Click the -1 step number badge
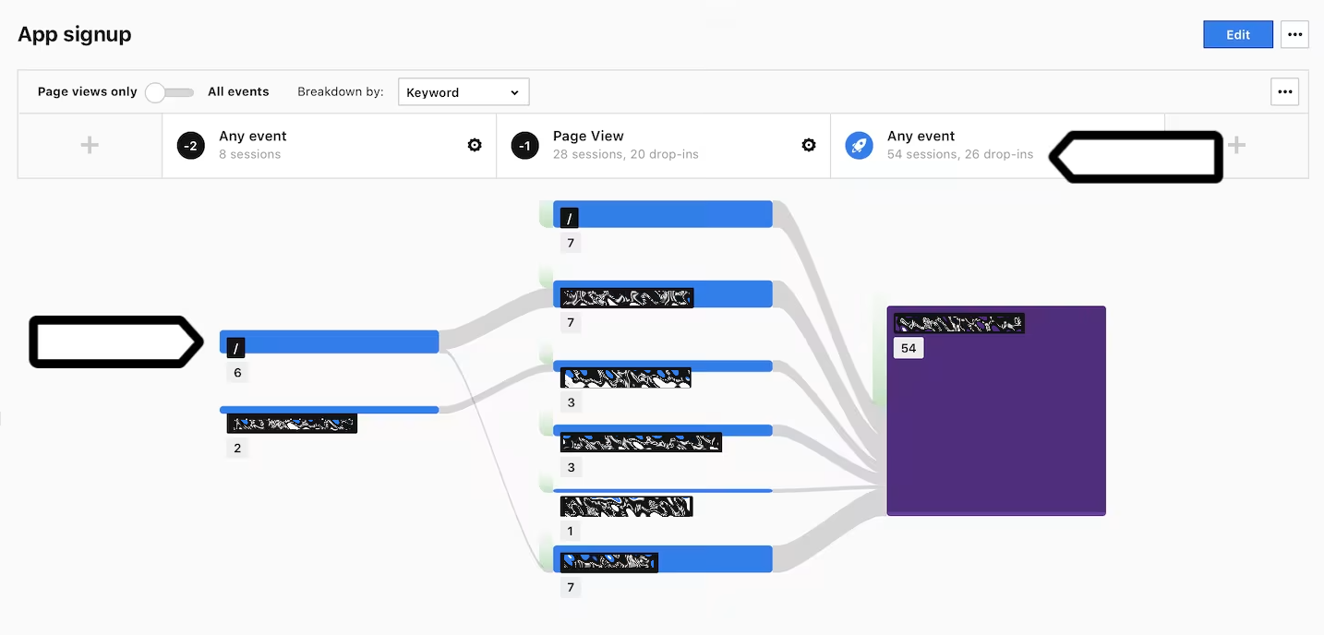1324x635 pixels. click(x=524, y=146)
